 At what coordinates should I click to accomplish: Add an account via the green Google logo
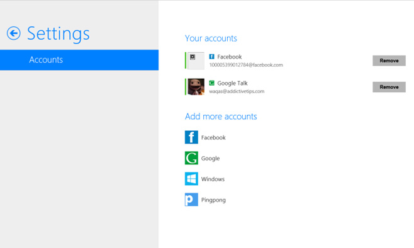pos(191,158)
